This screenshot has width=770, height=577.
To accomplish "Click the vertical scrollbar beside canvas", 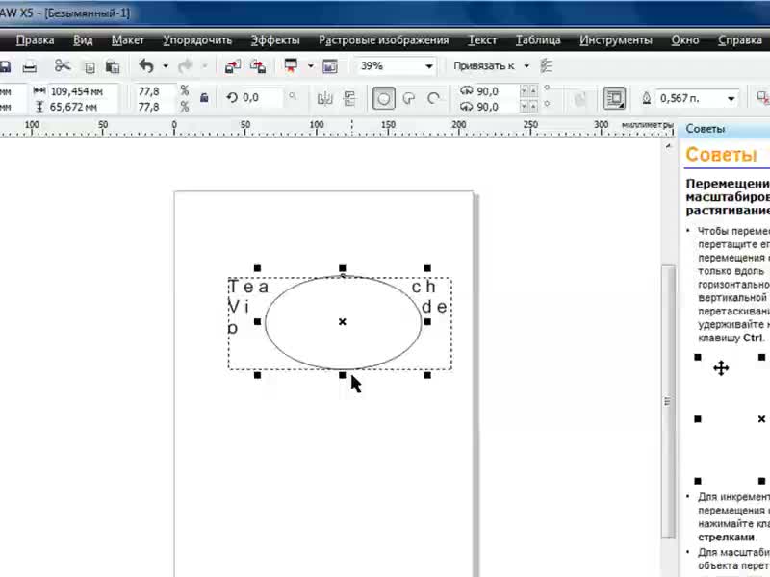I will pyautogui.click(x=667, y=401).
